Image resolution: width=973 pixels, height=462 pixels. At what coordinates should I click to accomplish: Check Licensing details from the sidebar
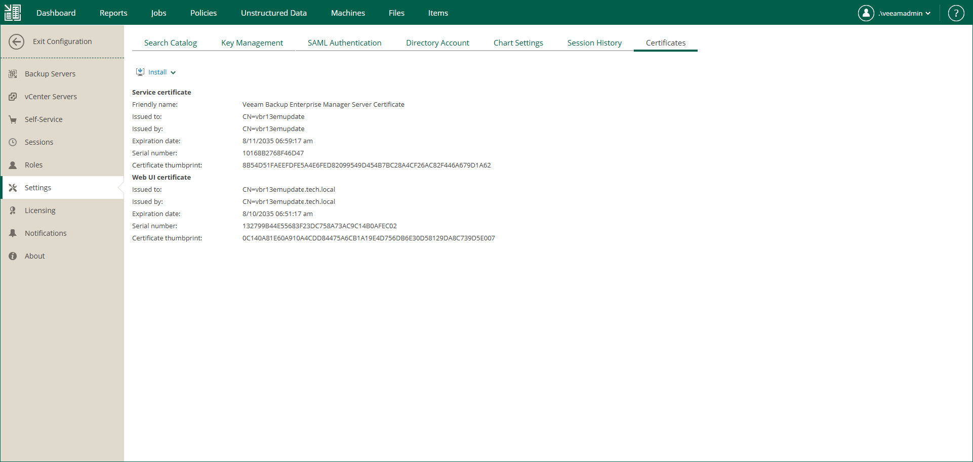tap(40, 210)
